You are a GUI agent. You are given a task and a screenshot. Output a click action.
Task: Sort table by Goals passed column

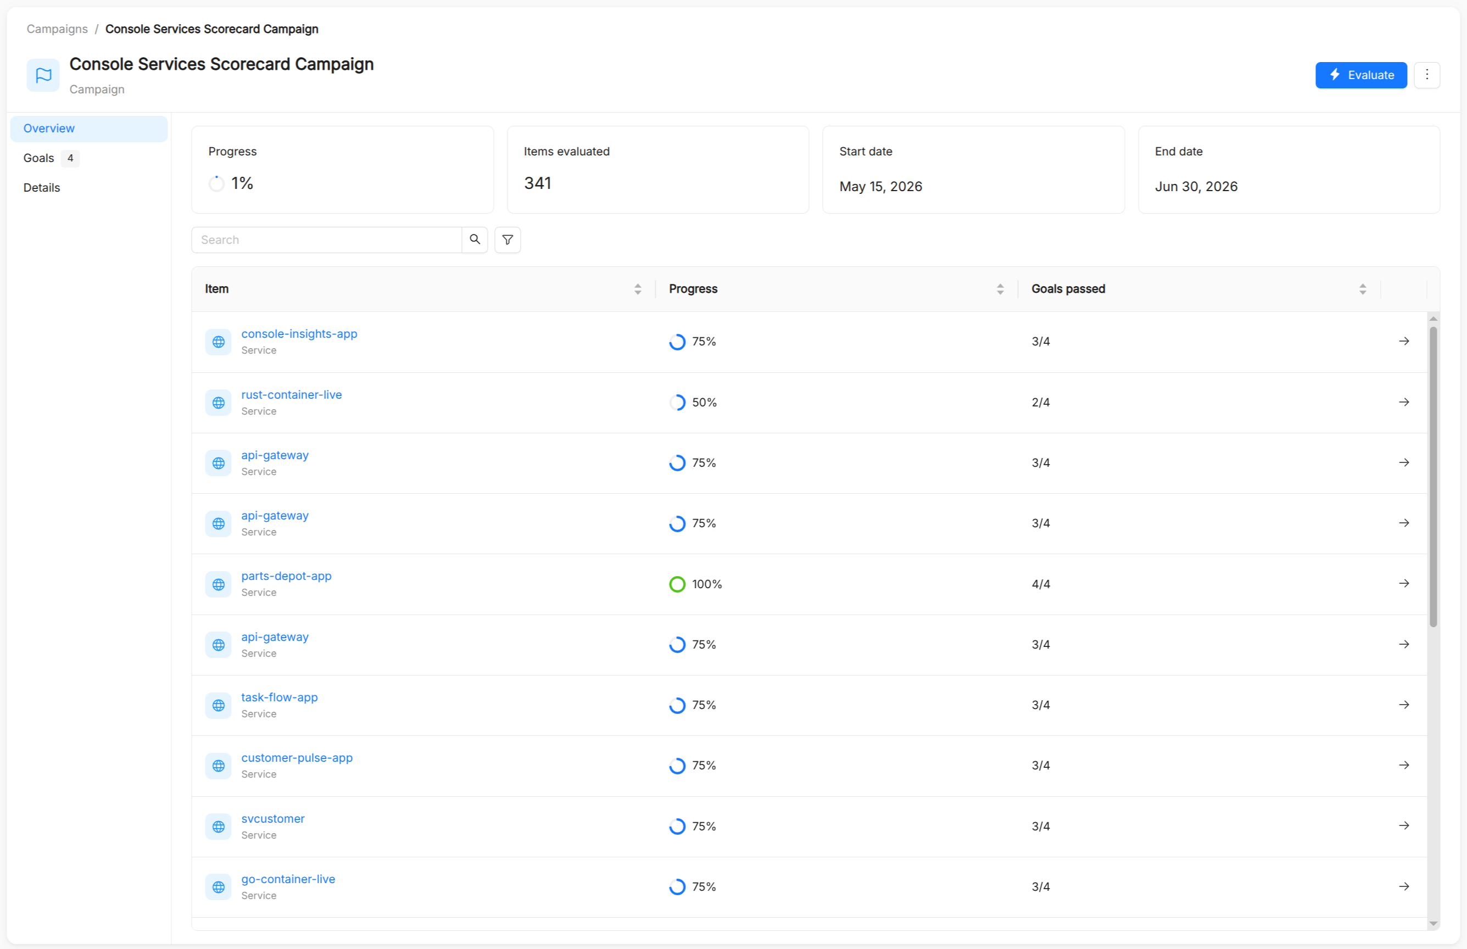1362,289
